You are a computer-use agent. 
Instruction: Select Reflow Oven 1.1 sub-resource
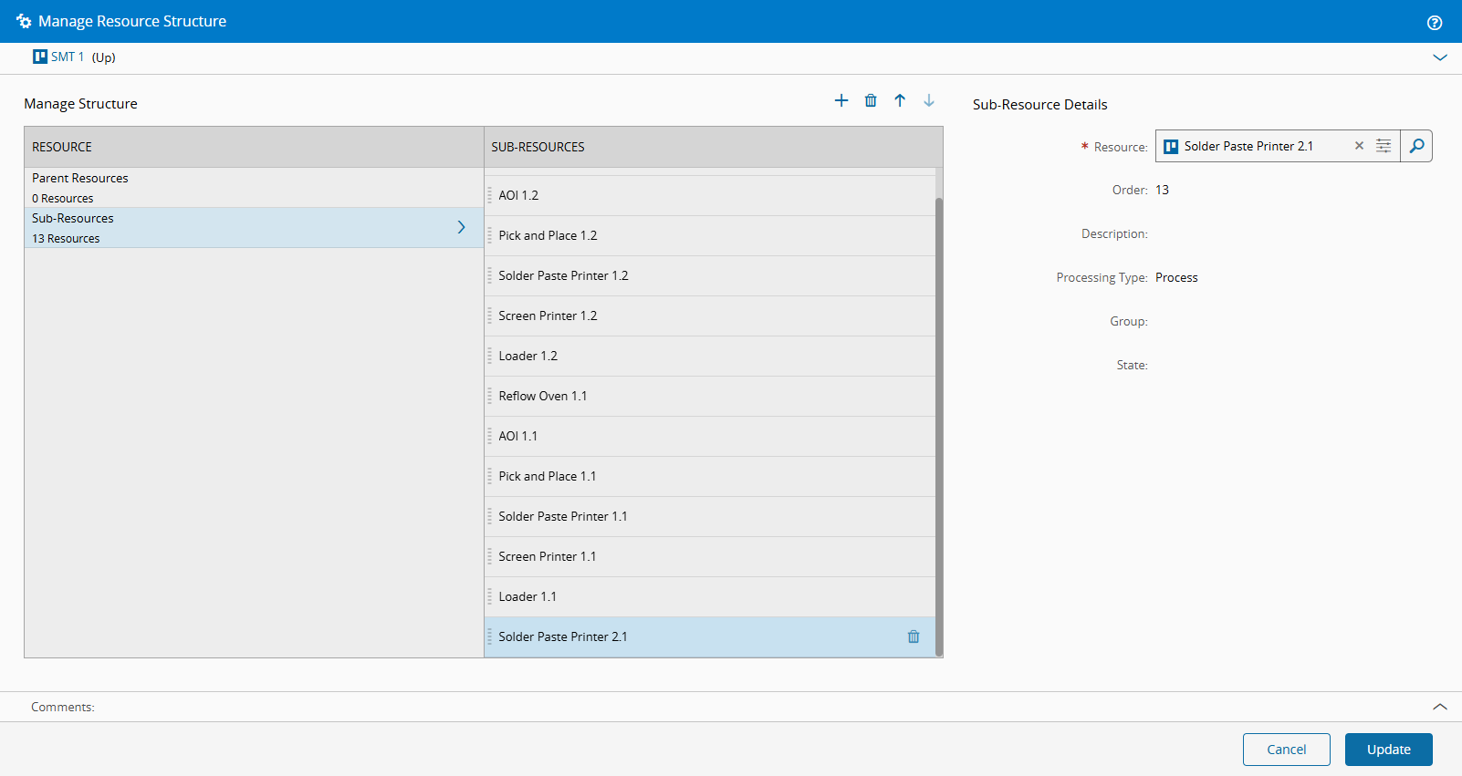pos(543,396)
